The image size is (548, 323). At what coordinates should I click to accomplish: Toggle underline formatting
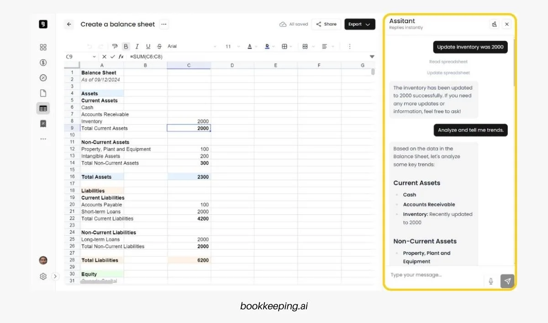[148, 47]
